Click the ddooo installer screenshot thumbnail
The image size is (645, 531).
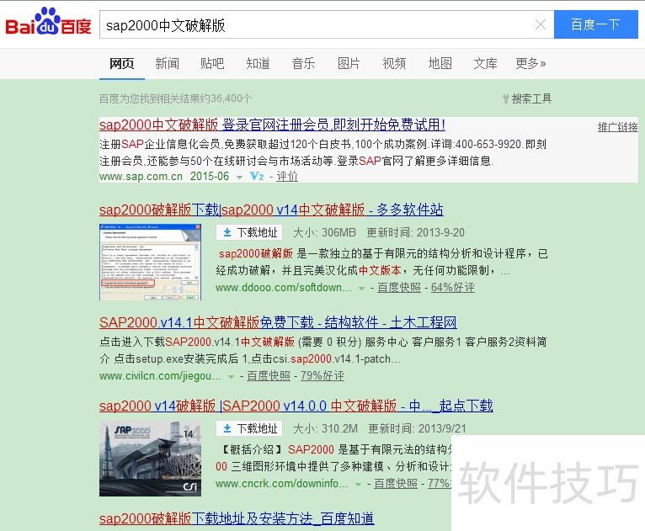[150, 262]
